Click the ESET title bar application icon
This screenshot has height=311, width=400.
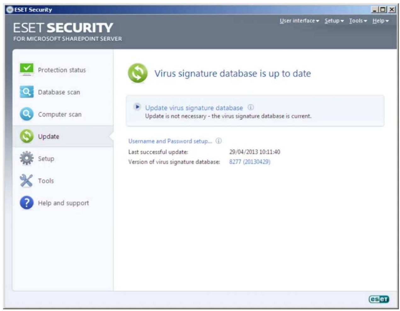(x=10, y=9)
